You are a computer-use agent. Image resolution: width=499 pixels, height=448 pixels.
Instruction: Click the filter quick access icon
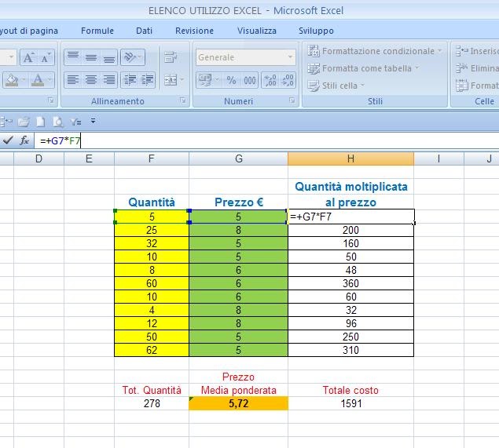tap(75, 122)
